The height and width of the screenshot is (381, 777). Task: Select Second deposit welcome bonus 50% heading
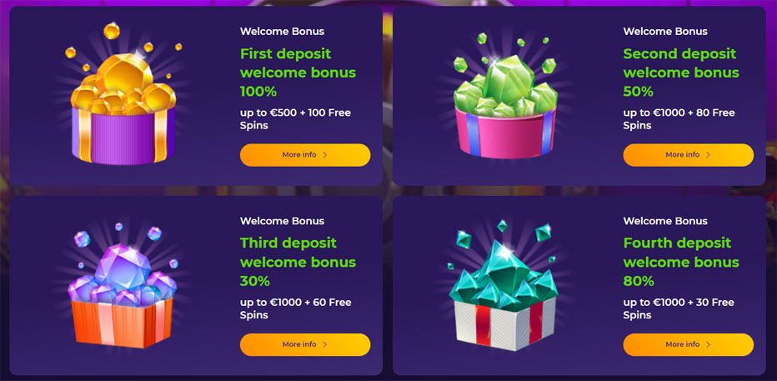pos(681,73)
